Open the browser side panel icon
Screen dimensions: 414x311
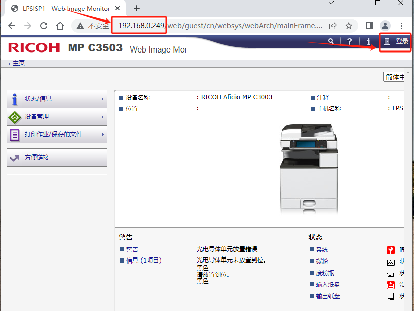click(369, 26)
